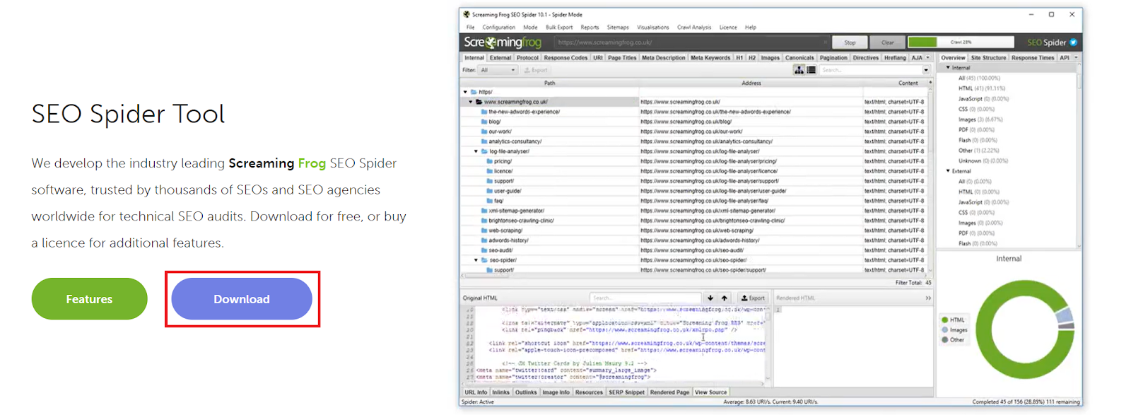Open the Inlinks bottom tab
Image resolution: width=1131 pixels, height=415 pixels.
[501, 392]
